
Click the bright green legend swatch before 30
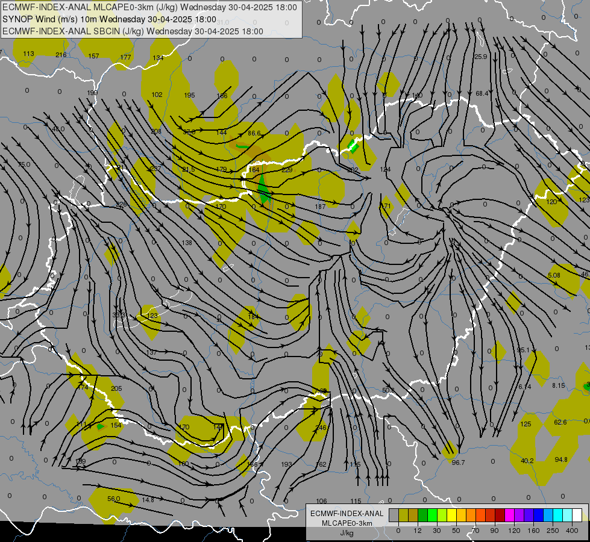(x=433, y=515)
